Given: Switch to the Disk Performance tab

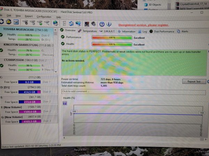Looking at the screenshot, I should (x=162, y=32).
